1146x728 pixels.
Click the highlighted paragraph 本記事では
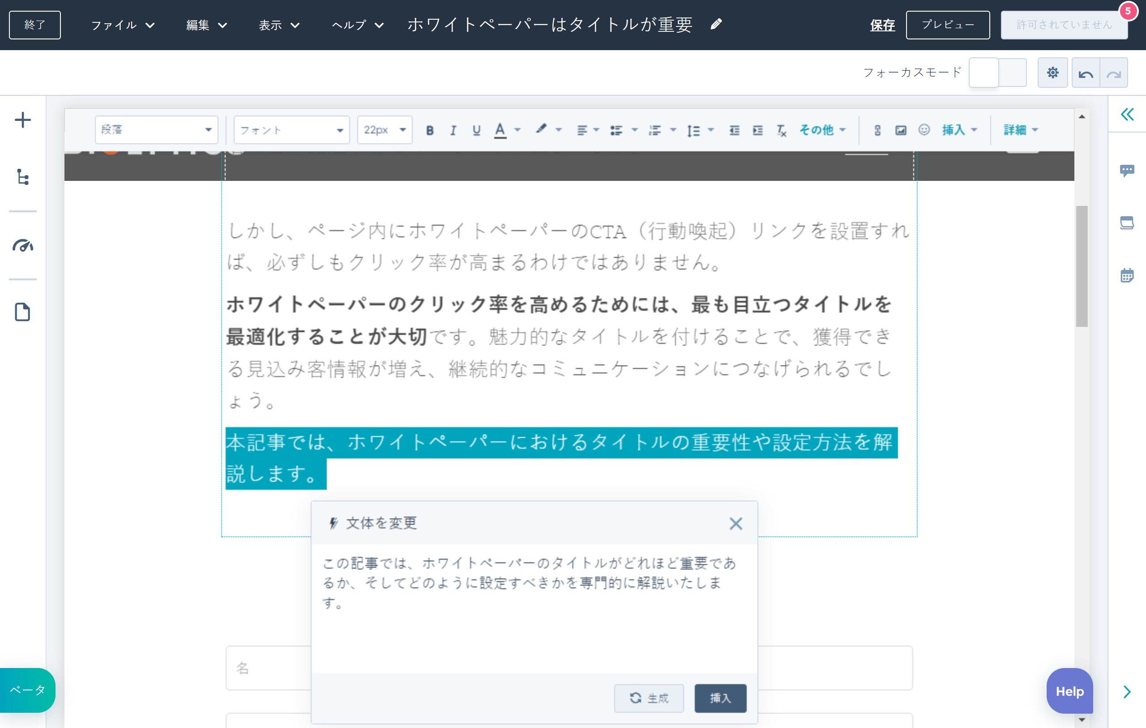(x=561, y=458)
